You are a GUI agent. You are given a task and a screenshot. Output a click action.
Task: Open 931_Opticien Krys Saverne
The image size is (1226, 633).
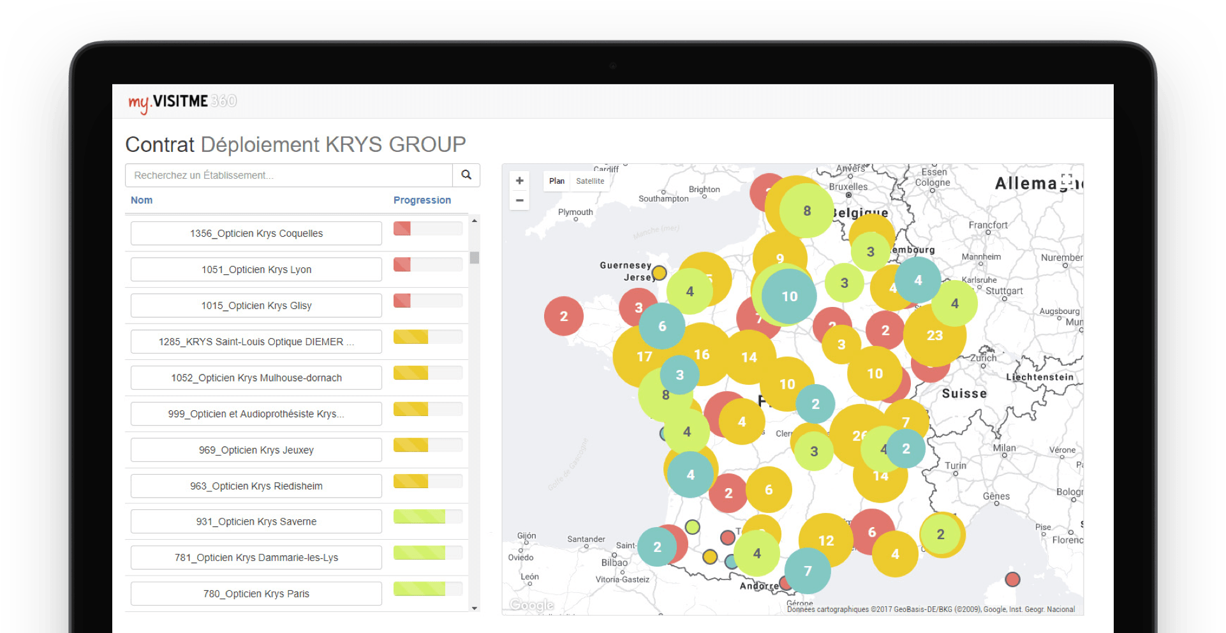[x=256, y=521]
